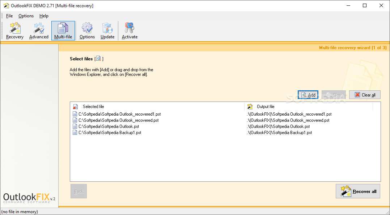390x215 pixels.
Task: Click the (no file in memory) status text
Action: [x=20, y=212]
